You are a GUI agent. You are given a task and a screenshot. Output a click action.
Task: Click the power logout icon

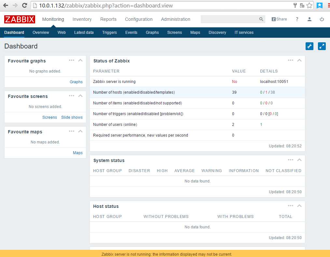tap(322, 19)
